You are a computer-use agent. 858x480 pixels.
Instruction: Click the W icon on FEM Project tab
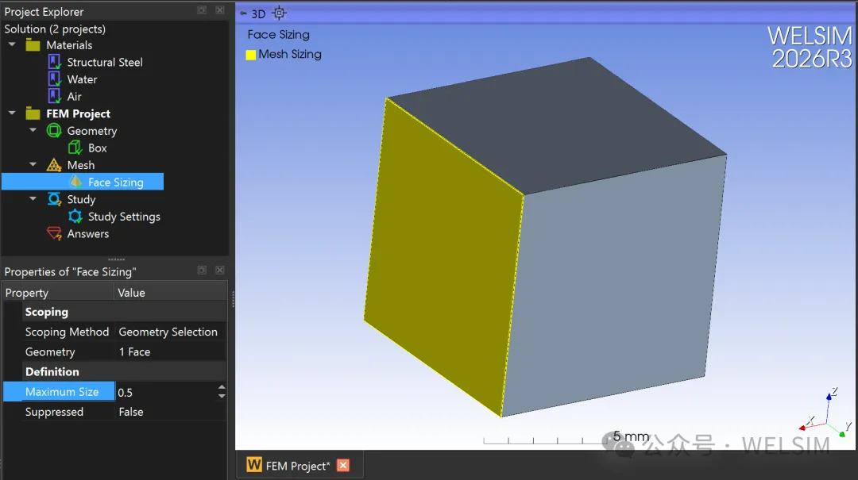click(x=254, y=465)
